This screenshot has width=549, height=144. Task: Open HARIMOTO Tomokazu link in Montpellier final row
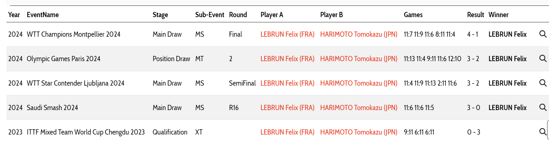(x=359, y=34)
